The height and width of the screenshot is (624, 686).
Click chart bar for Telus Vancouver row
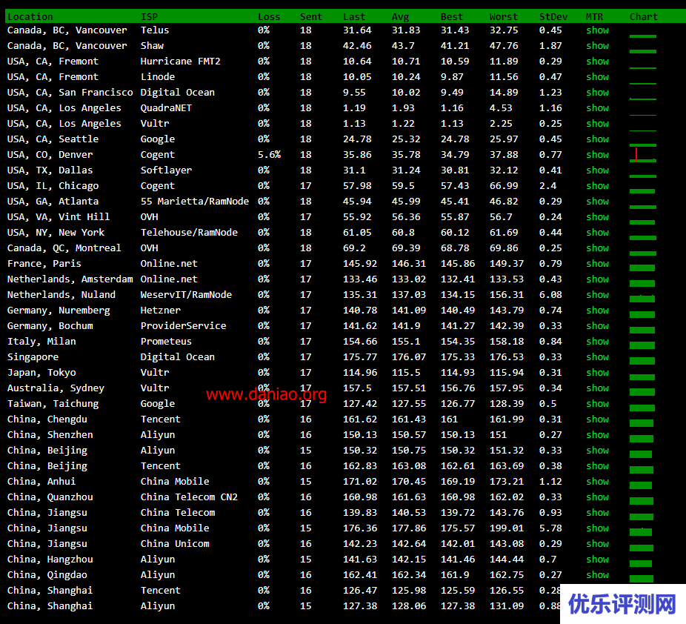tap(642, 36)
